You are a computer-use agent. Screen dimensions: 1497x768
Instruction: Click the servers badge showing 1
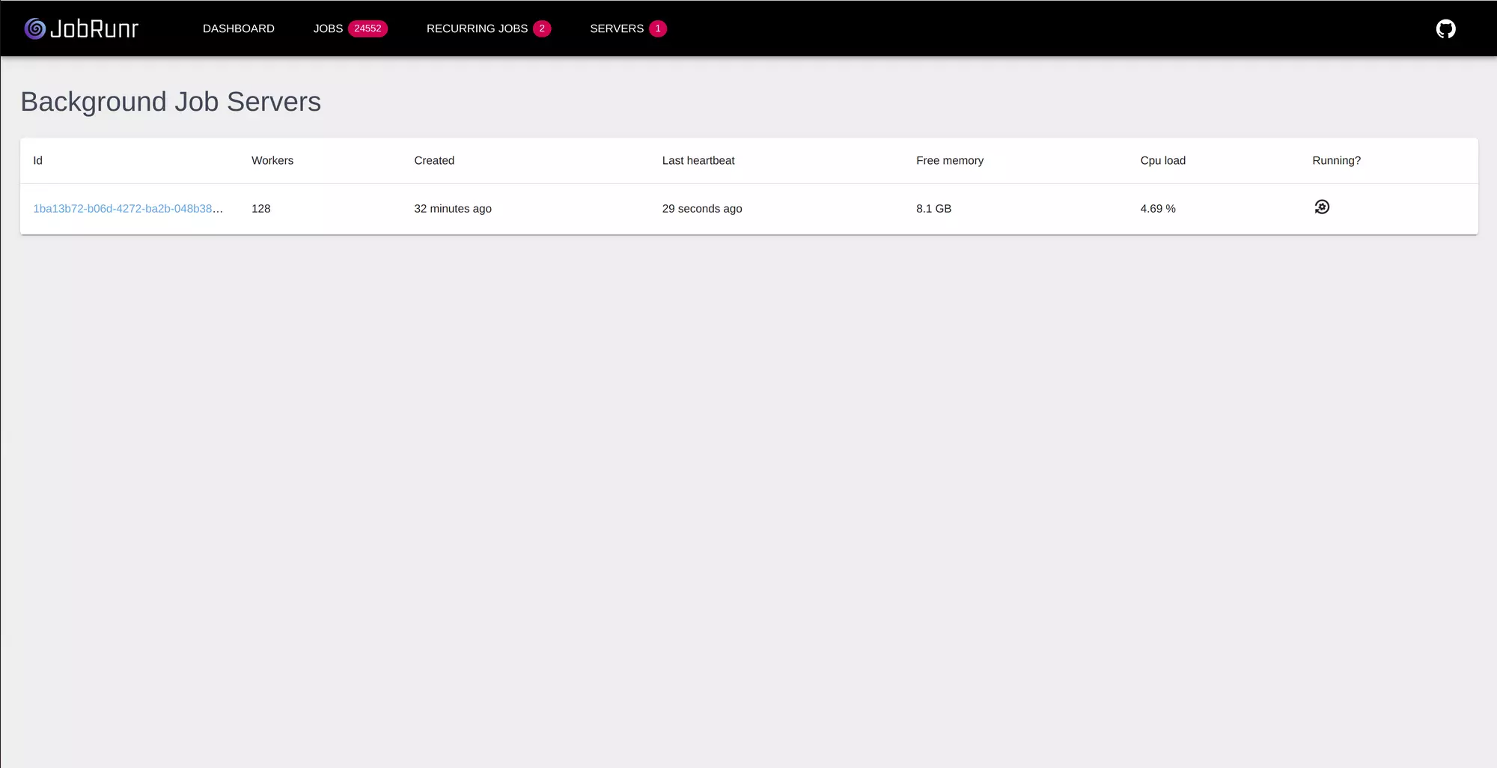tap(658, 28)
